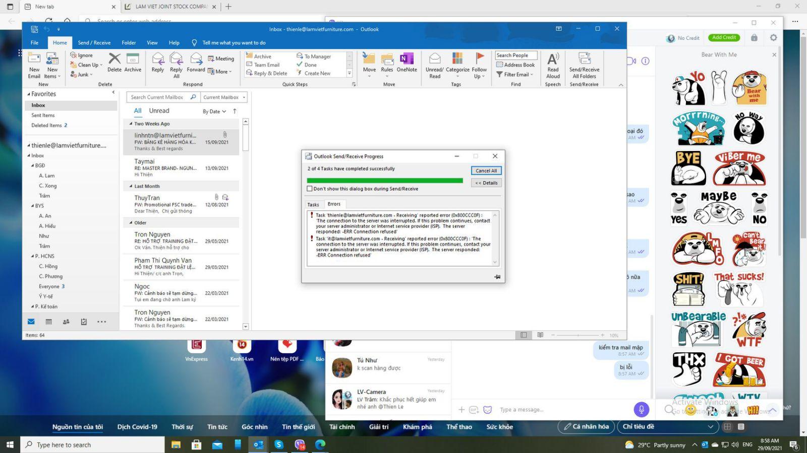Open the Junk dropdown
Image resolution: width=807 pixels, height=453 pixels.
point(81,74)
